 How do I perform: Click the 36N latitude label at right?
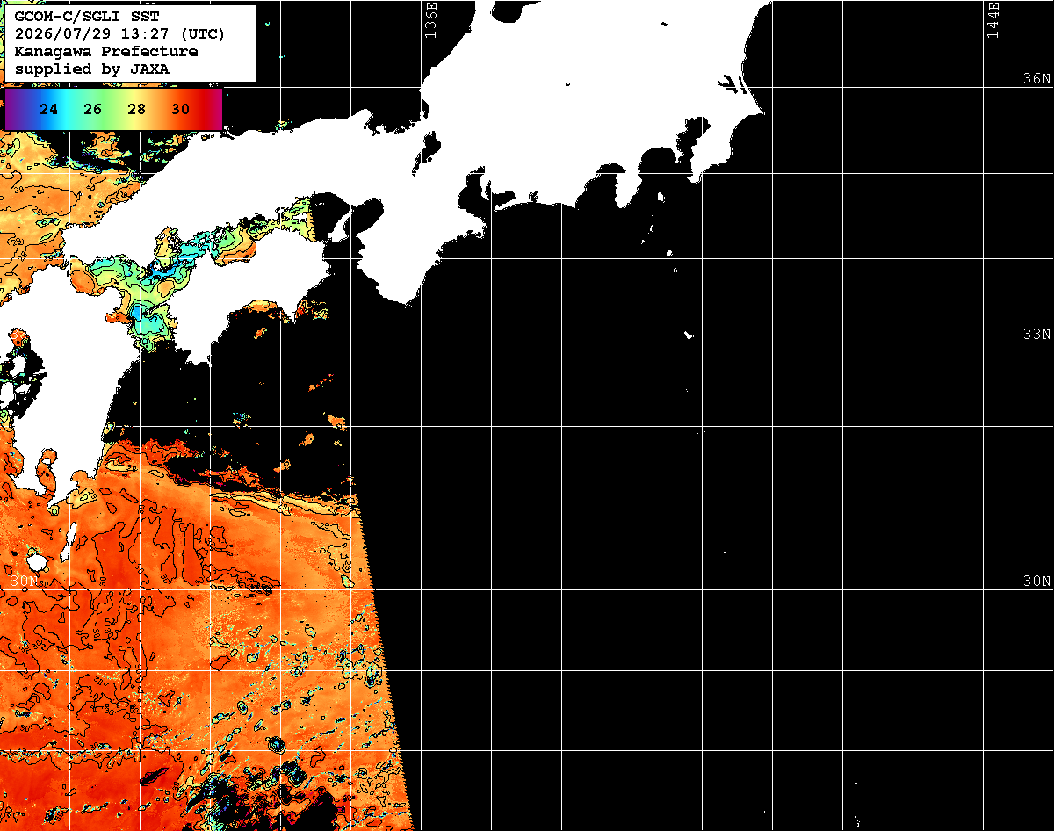(x=1036, y=79)
